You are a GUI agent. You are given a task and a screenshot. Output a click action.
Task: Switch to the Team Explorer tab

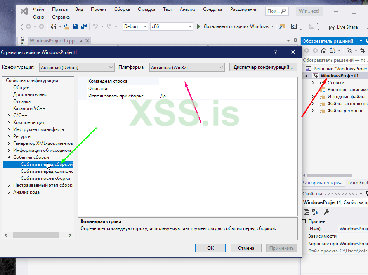point(357,183)
